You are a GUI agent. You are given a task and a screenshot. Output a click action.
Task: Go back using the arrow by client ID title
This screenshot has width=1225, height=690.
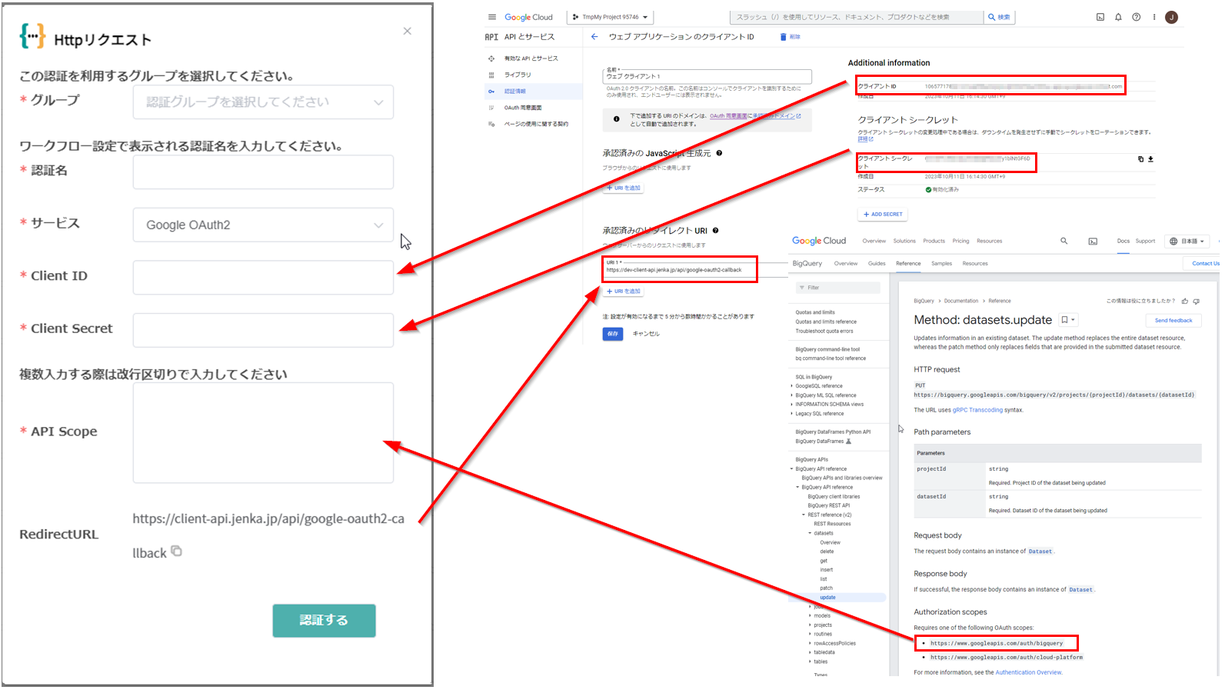tap(594, 37)
